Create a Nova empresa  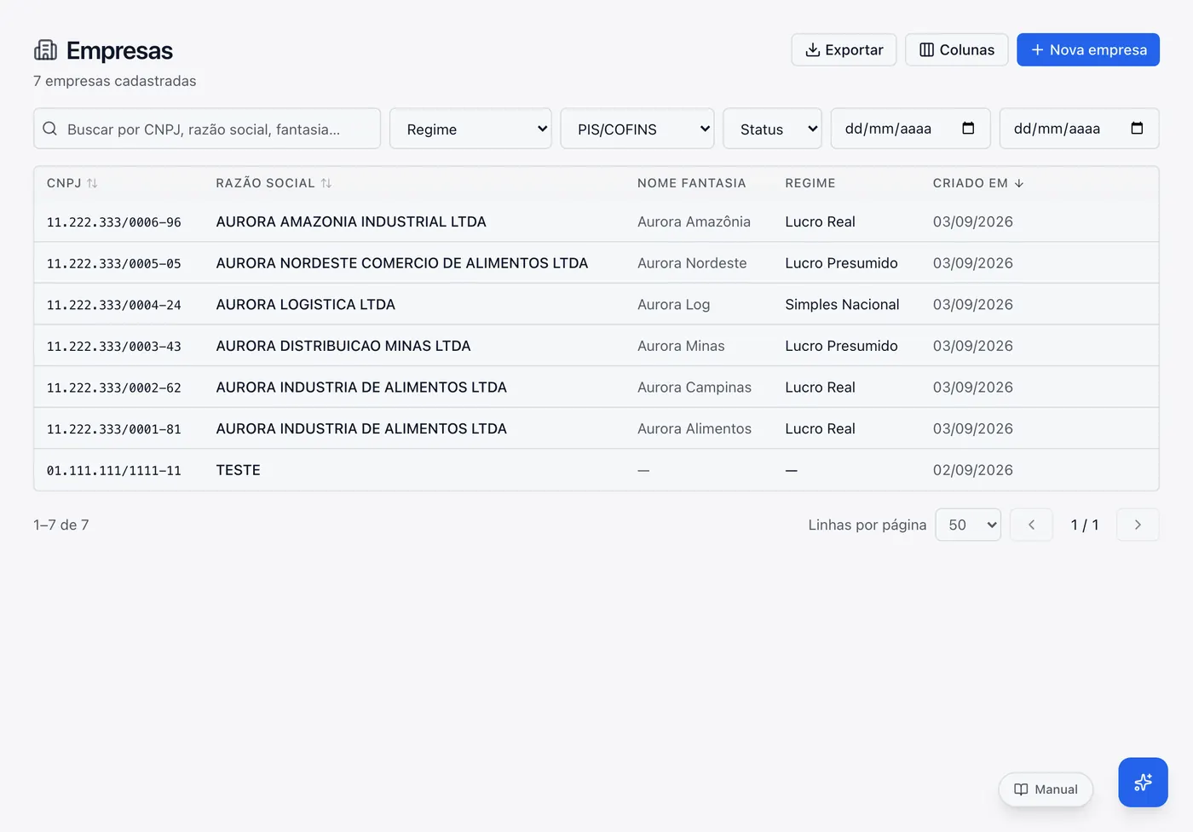[x=1088, y=49]
